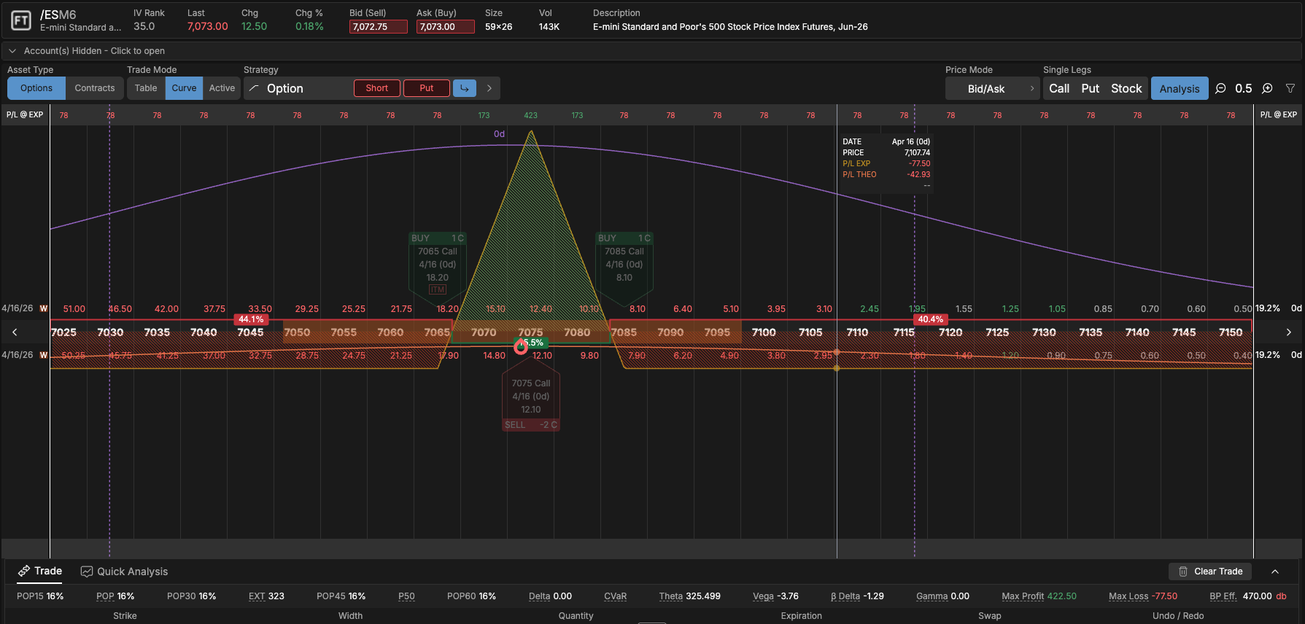The height and width of the screenshot is (624, 1305).
Task: Click the Theta 325.499 metric
Action: point(689,596)
